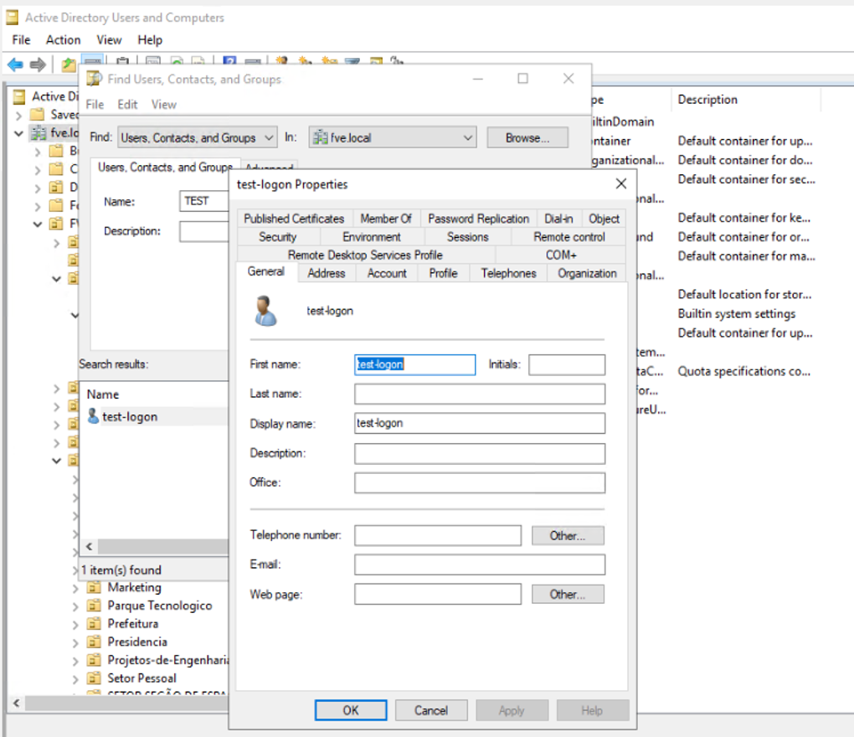The image size is (854, 737).
Task: Open the Sessions tab
Action: pyautogui.click(x=467, y=237)
